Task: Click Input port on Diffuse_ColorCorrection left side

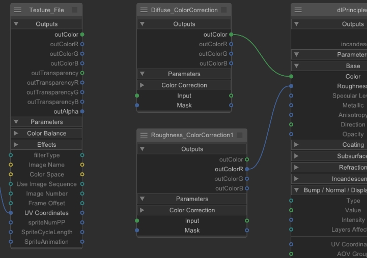Action: click(x=137, y=95)
